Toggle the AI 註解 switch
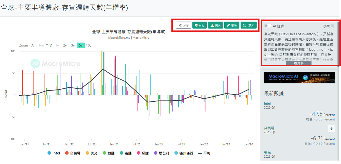The image size is (341, 164). click(x=268, y=26)
